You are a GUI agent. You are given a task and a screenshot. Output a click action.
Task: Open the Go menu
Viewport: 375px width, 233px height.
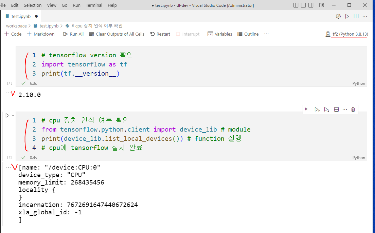coord(65,5)
